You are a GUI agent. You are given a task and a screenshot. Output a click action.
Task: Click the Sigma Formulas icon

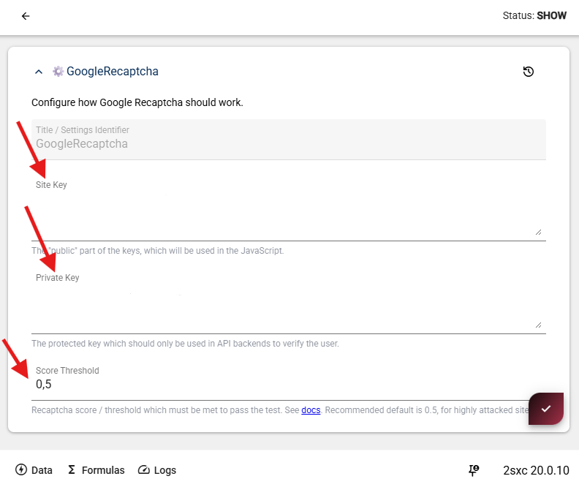(72, 470)
